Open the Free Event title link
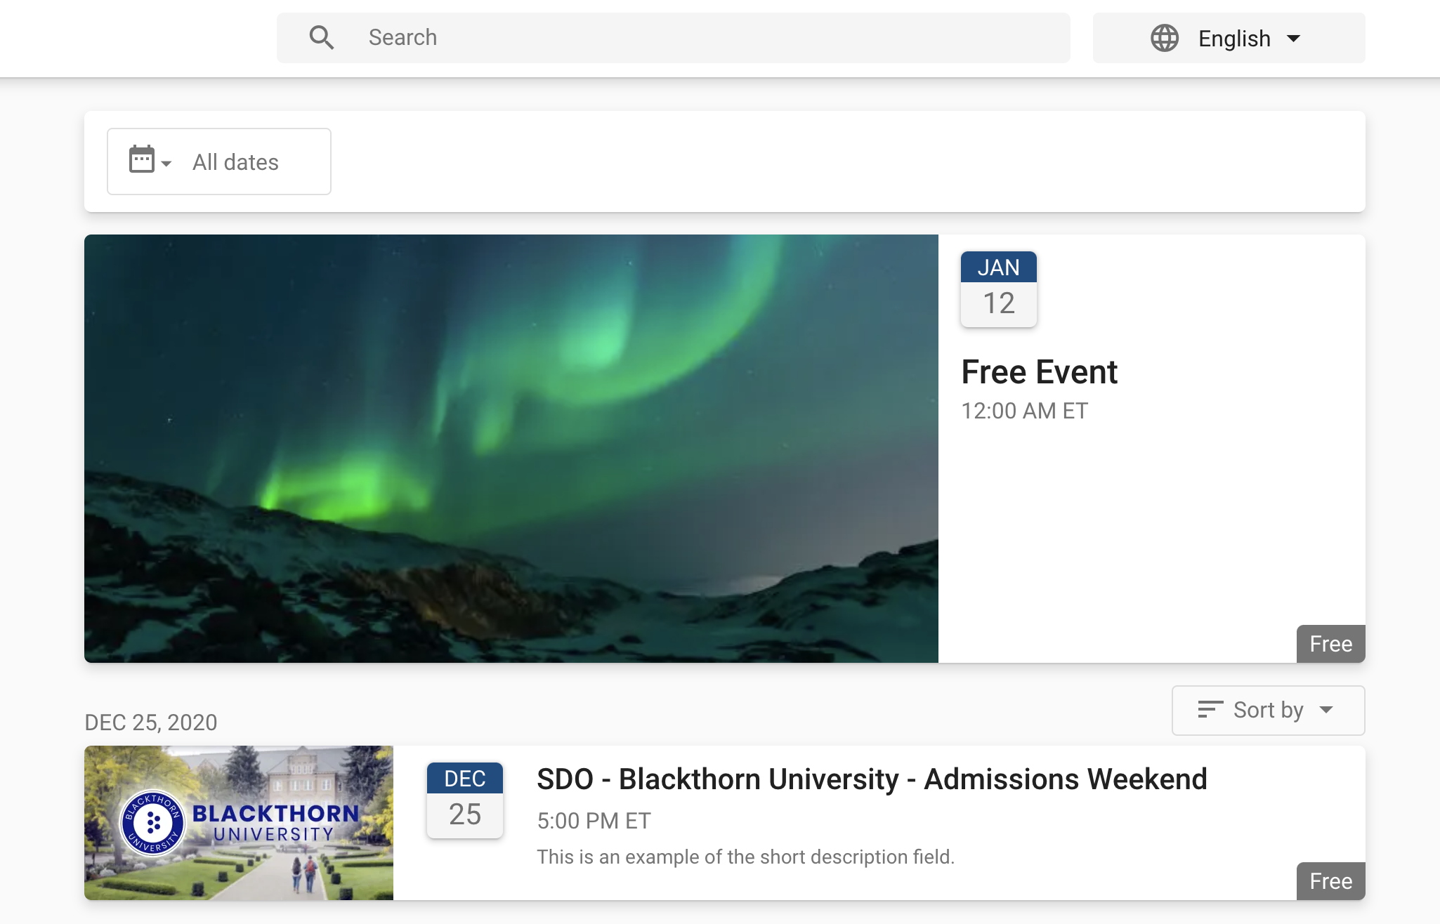This screenshot has height=924, width=1440. click(x=1038, y=372)
